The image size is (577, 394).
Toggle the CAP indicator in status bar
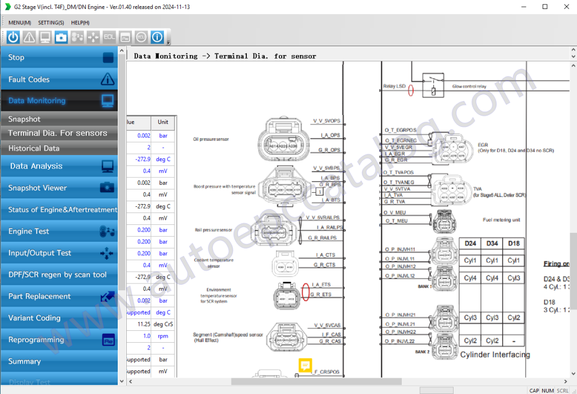click(x=533, y=390)
